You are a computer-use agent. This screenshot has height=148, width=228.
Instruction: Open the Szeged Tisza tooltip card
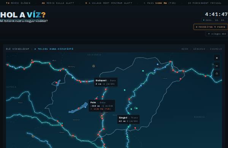pyautogui.click(x=128, y=120)
